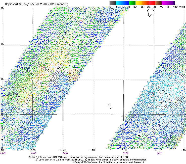Click the note line starting 'Note: 1) Times are GMT'
The image size is (186, 164).
pyautogui.click(x=78, y=157)
